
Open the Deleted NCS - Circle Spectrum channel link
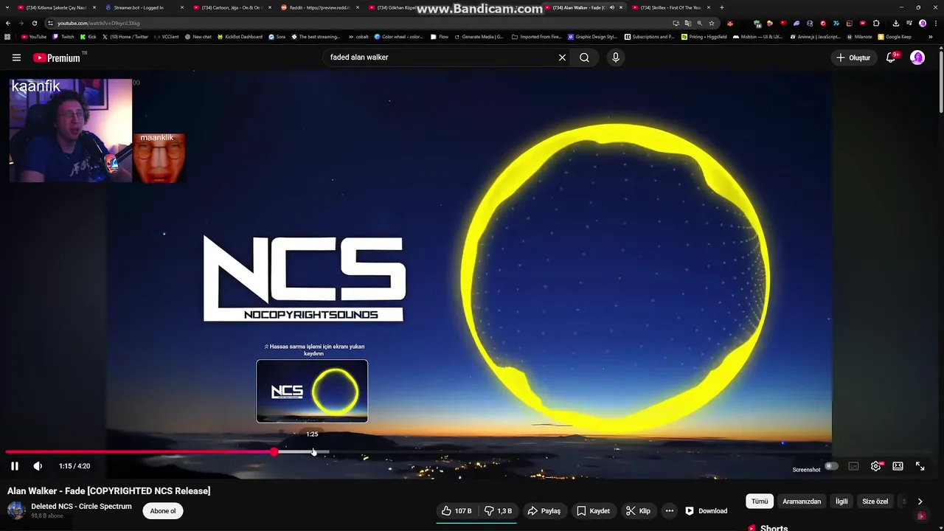pyautogui.click(x=81, y=507)
